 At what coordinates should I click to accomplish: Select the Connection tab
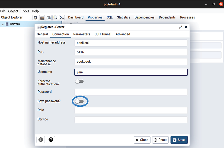point(60,34)
